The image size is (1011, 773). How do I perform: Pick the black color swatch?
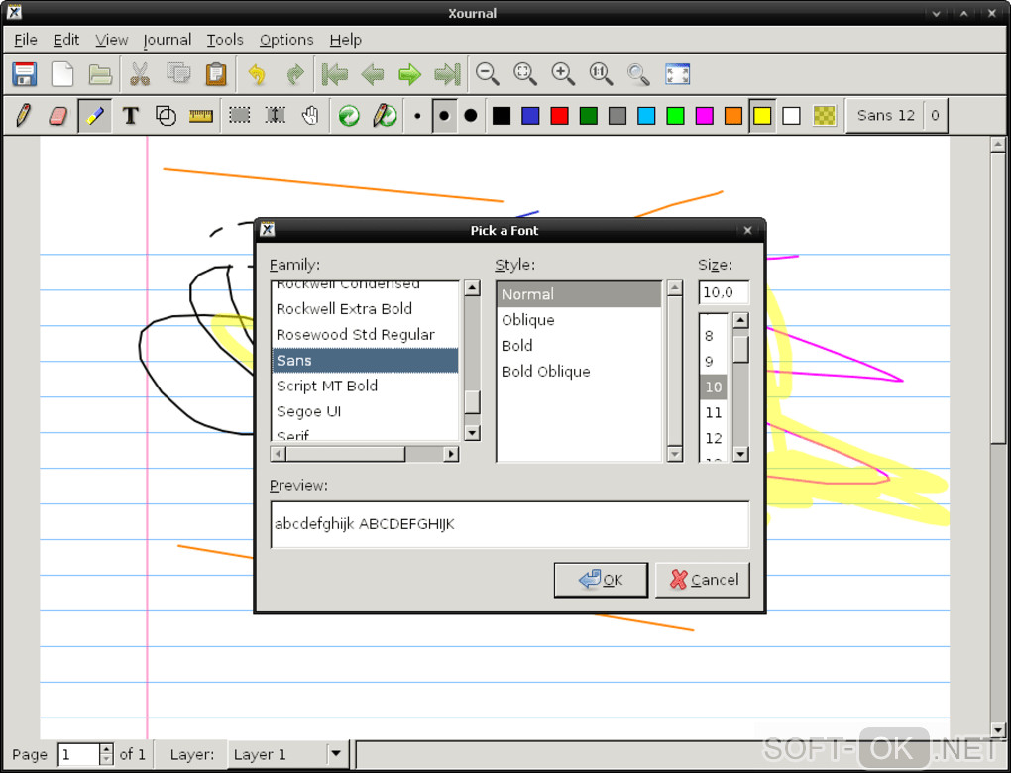[x=501, y=116]
